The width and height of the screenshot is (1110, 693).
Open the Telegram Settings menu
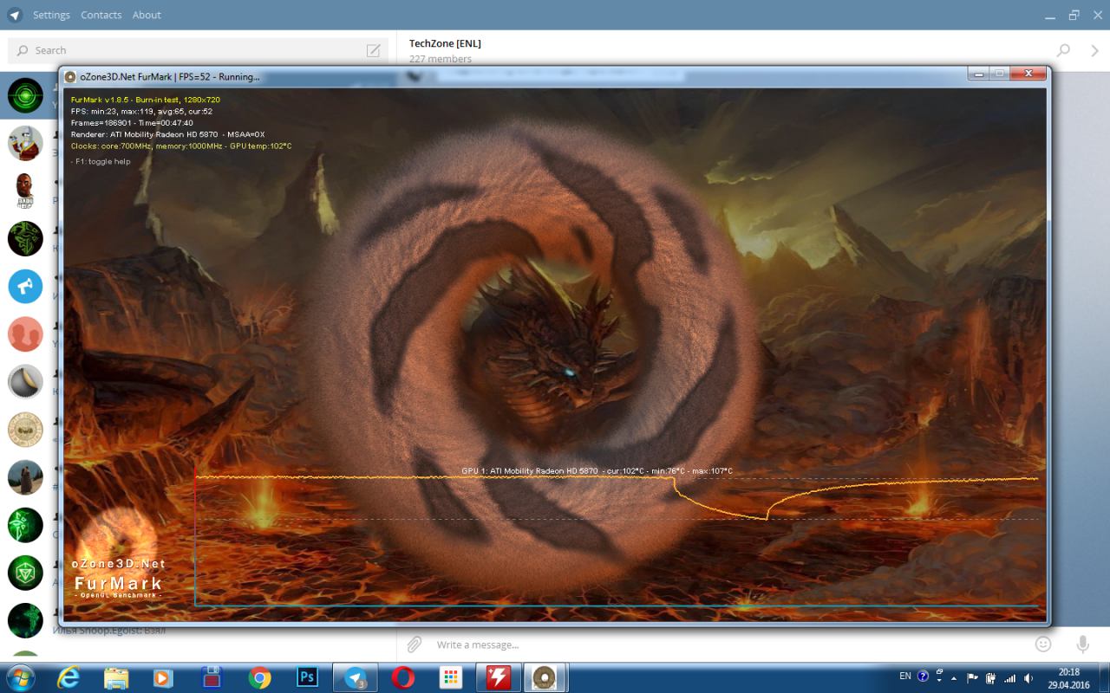tap(51, 15)
